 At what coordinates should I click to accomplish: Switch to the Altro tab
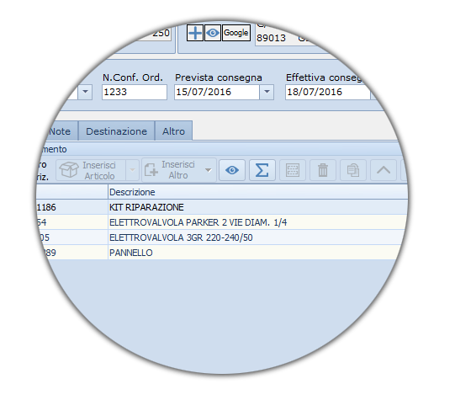click(173, 131)
